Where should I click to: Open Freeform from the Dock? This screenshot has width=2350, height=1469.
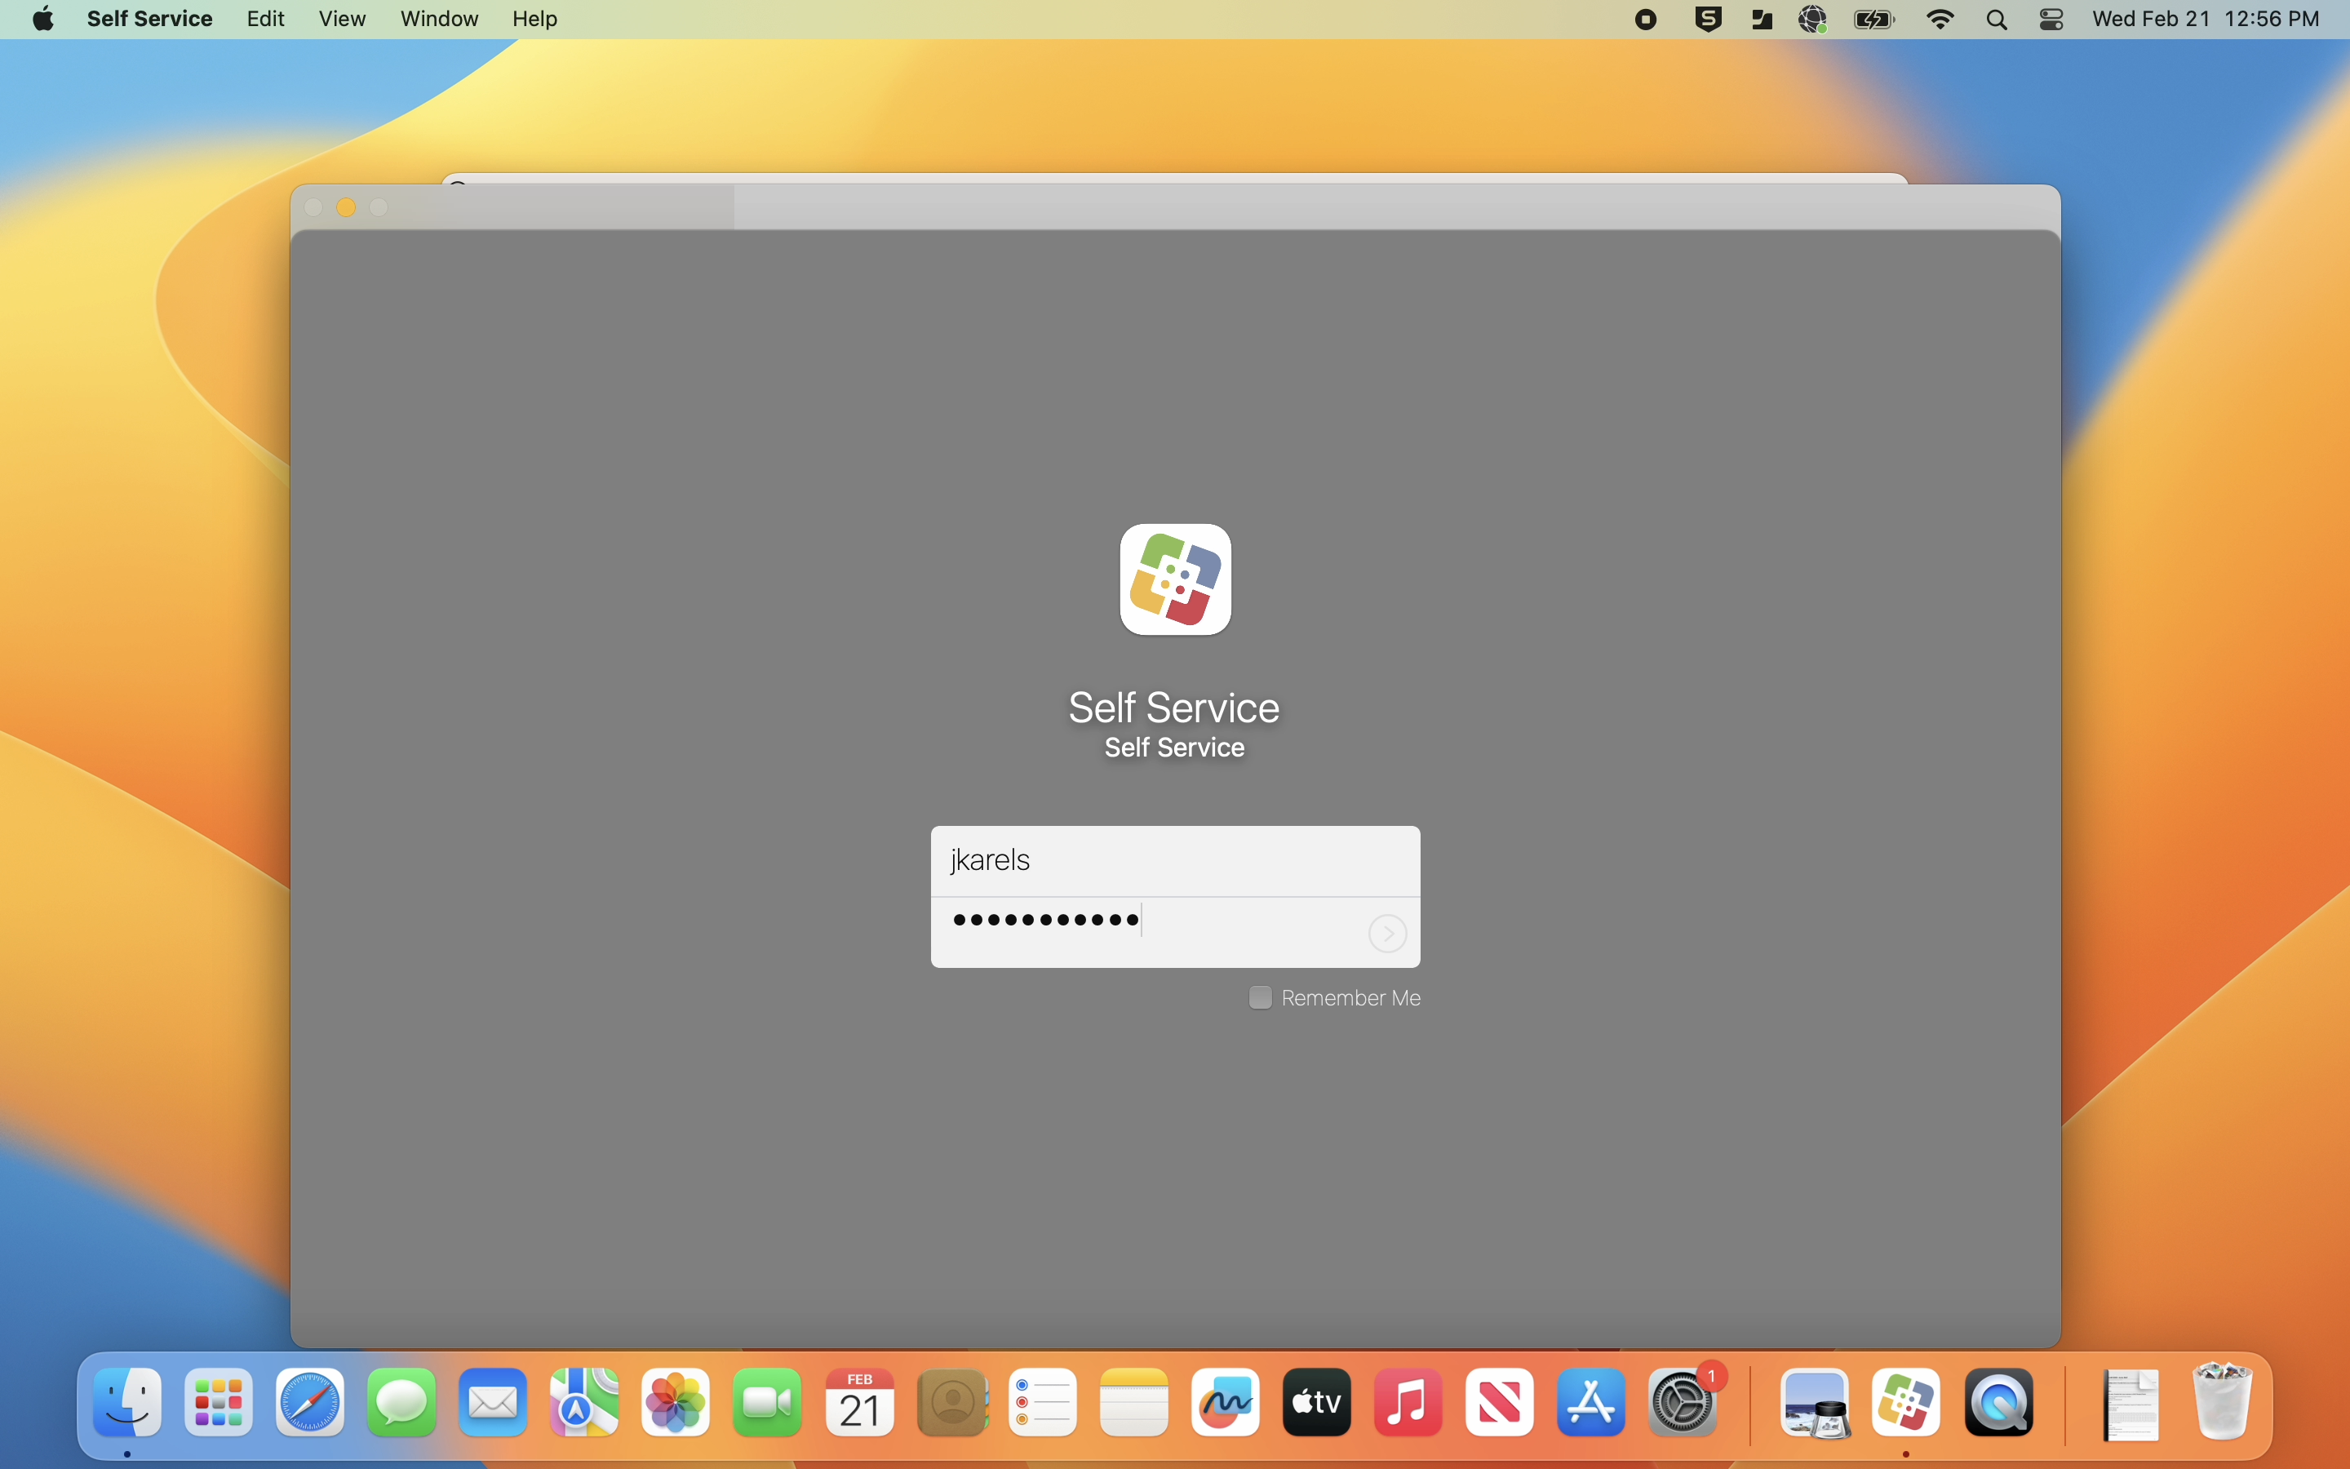[1225, 1403]
